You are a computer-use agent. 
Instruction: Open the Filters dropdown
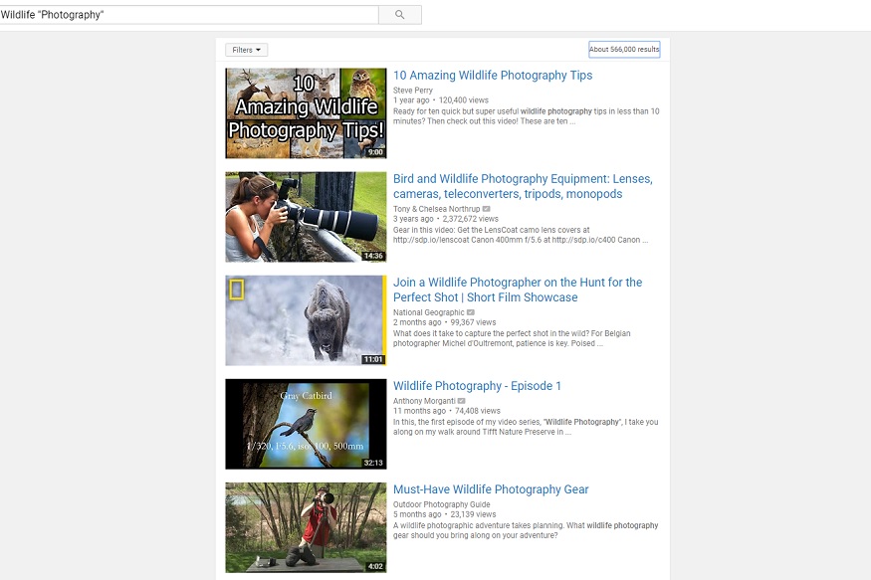247,50
